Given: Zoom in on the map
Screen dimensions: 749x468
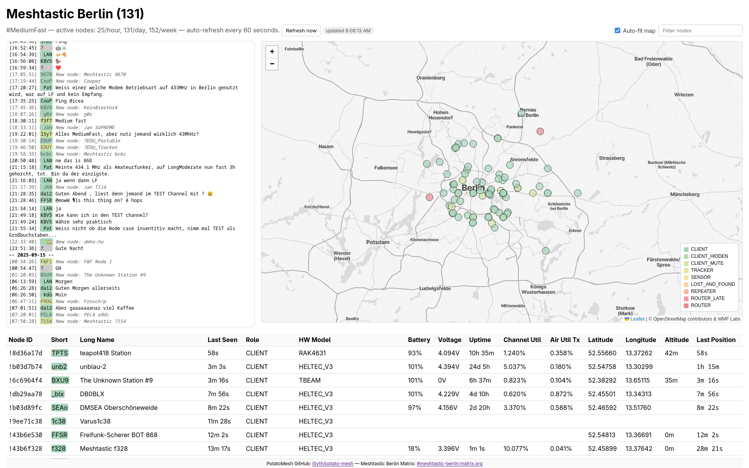Looking at the screenshot, I should (272, 51).
